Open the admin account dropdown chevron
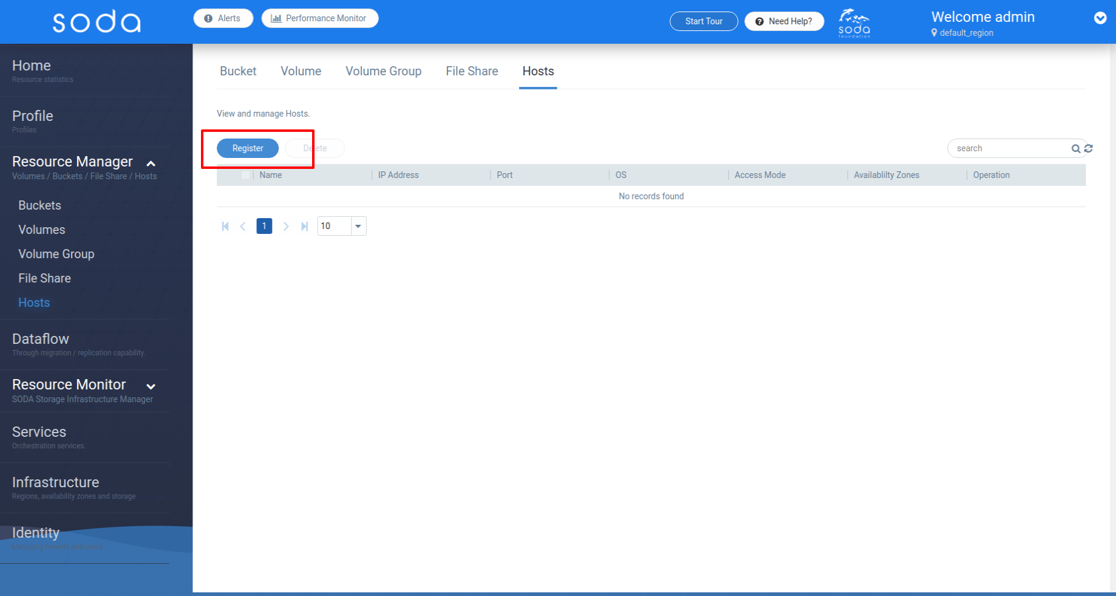Screen dimensions: 1116x596 [x=1100, y=19]
